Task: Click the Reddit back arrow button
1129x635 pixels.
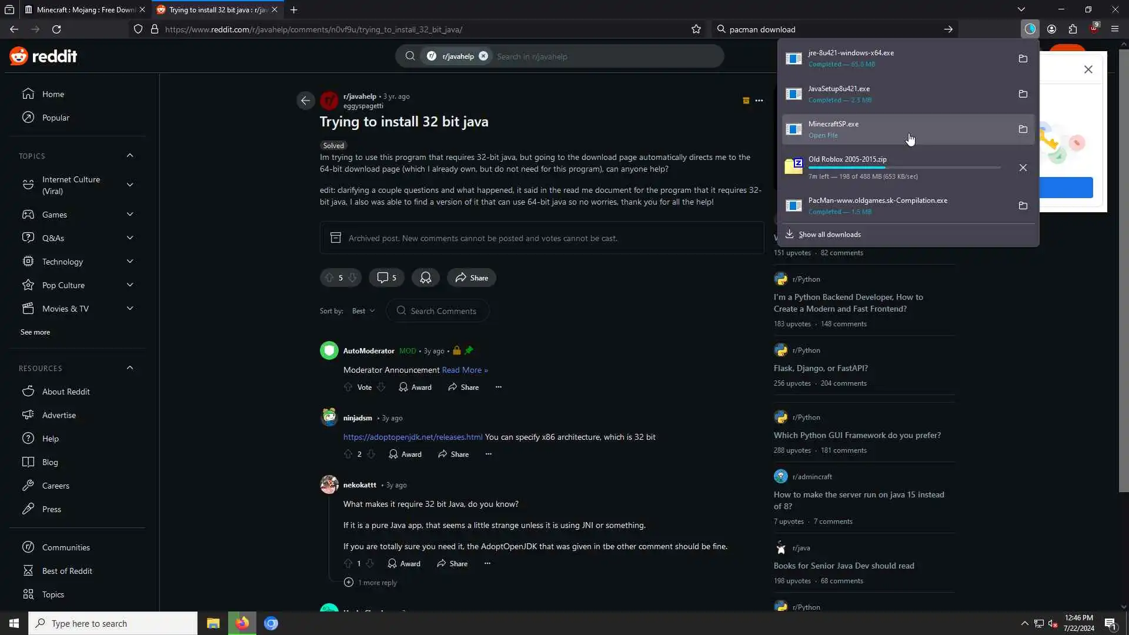Action: click(x=305, y=101)
